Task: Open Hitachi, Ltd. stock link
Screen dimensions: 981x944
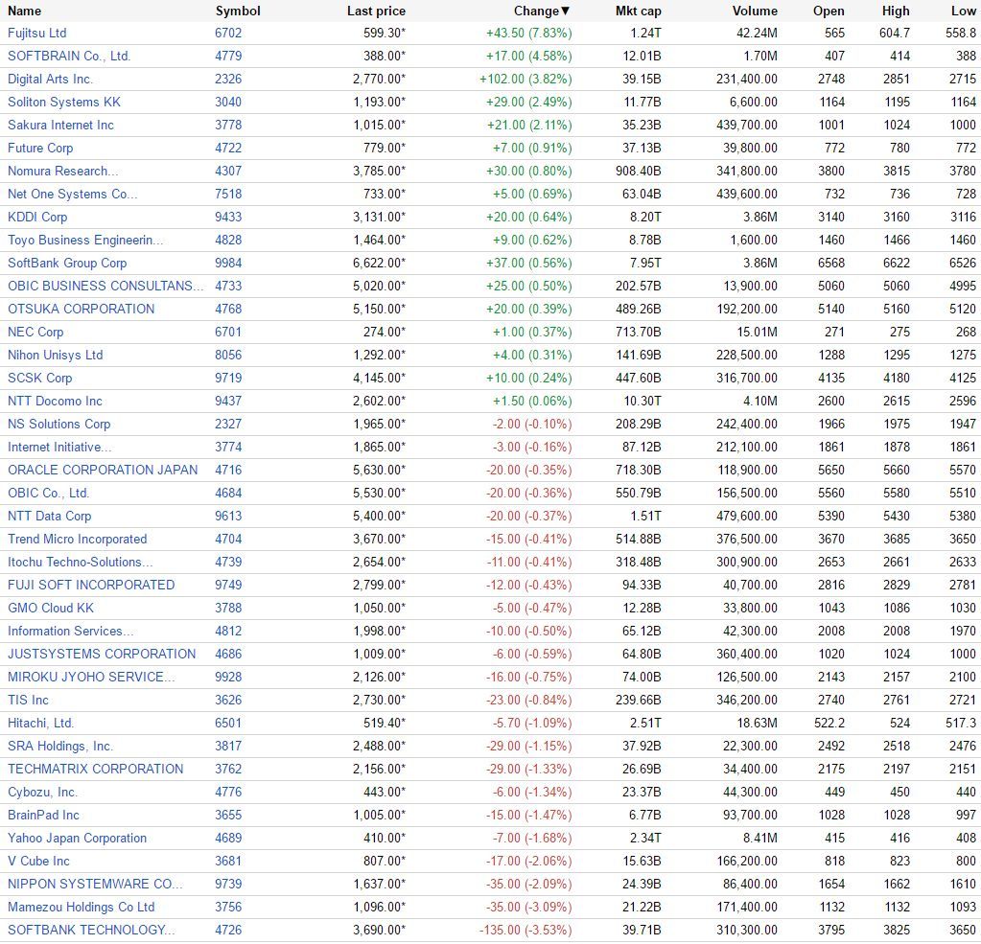Action: pos(40,724)
